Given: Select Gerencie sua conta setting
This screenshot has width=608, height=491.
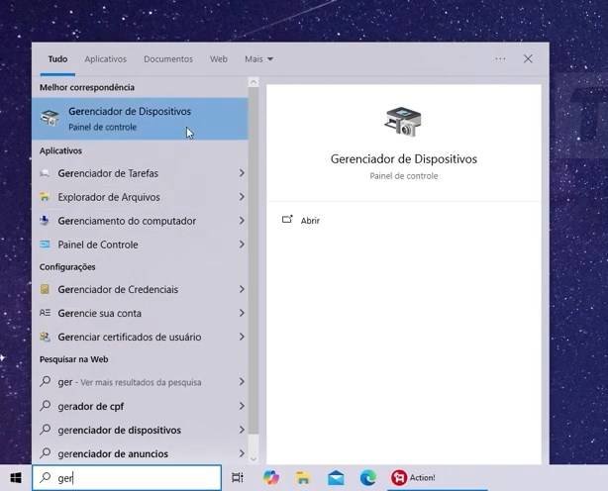Looking at the screenshot, I should (x=140, y=313).
